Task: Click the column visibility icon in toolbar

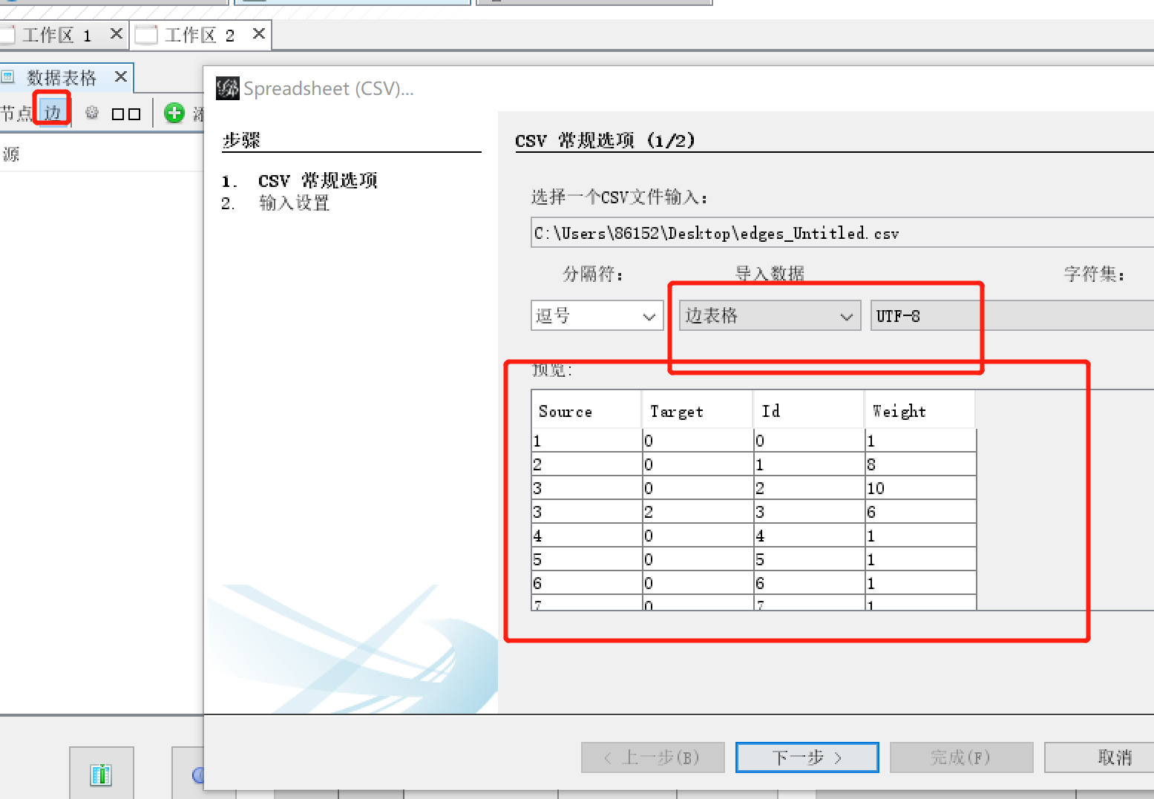Action: 125,114
